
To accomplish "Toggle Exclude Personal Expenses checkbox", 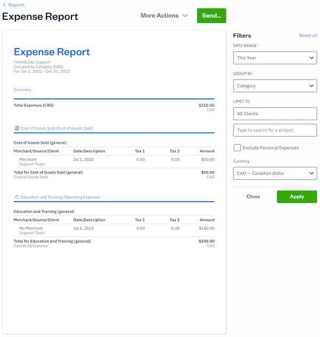I will pos(237,147).
